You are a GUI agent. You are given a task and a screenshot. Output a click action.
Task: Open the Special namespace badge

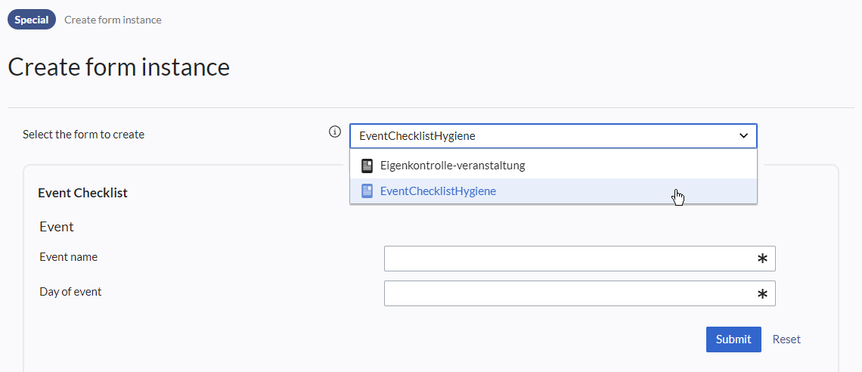(x=31, y=20)
